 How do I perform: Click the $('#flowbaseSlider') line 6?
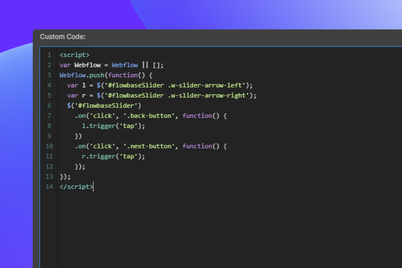(x=104, y=106)
